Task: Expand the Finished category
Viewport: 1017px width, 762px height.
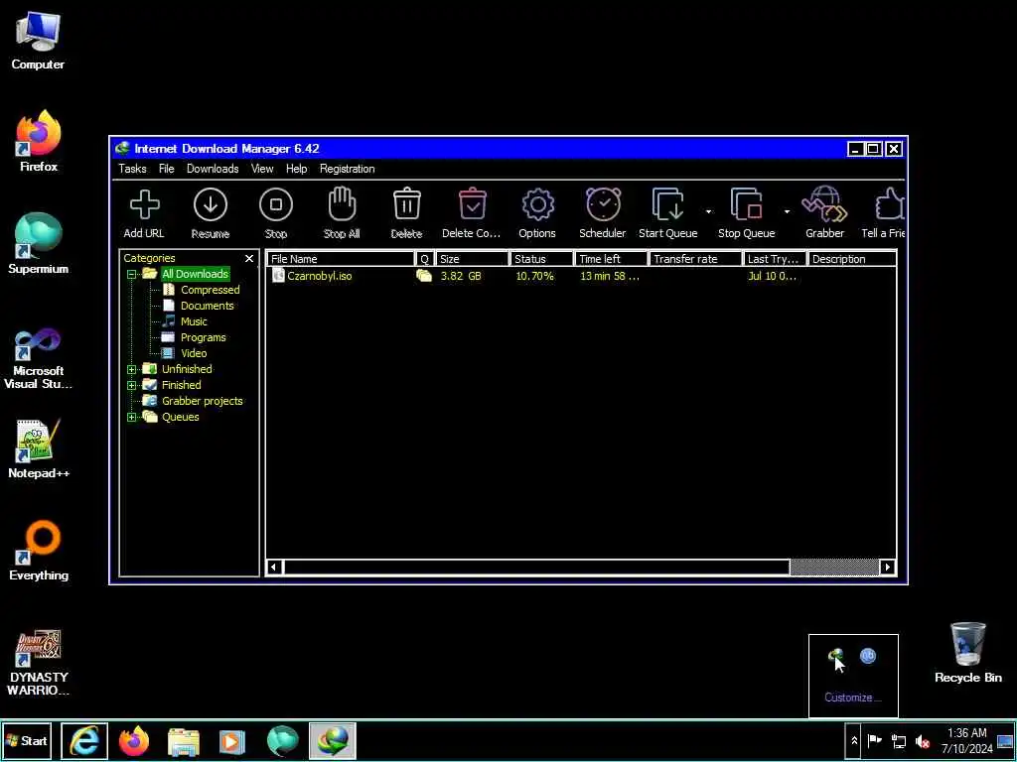Action: [132, 386]
